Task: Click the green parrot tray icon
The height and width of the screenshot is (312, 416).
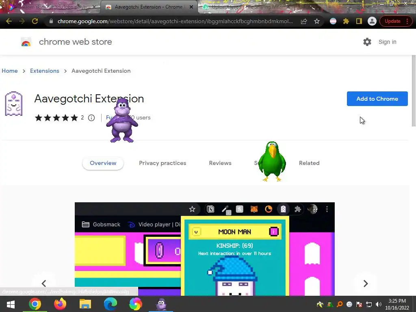Action: pyautogui.click(x=330, y=304)
